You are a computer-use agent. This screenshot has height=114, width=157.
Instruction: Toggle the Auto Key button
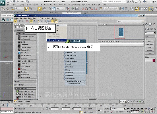(x=107, y=109)
